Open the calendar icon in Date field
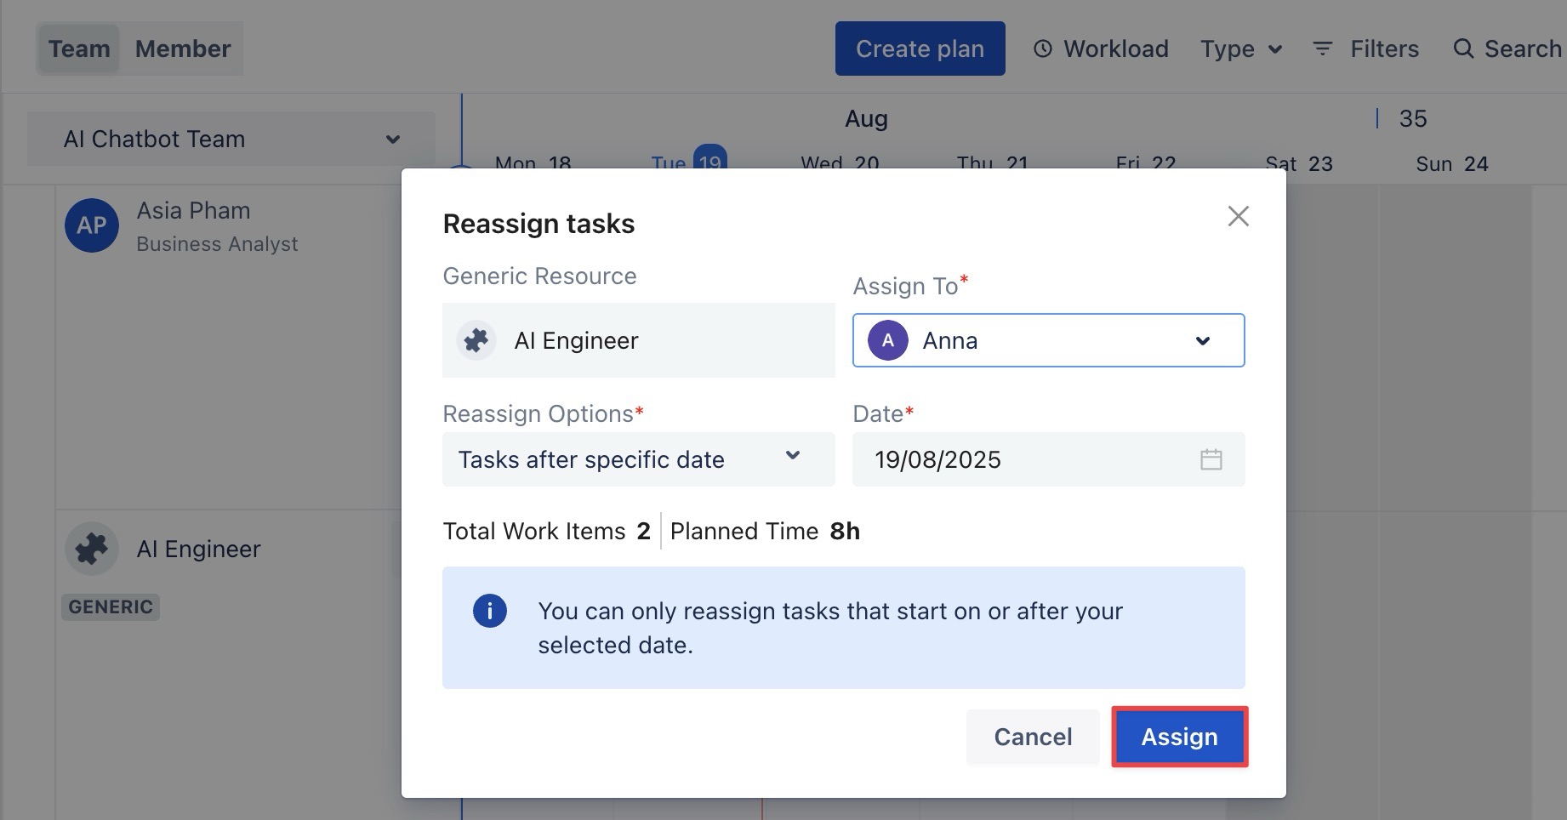1567x820 pixels. (x=1211, y=459)
